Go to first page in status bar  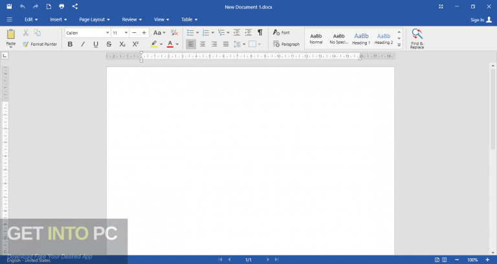coord(220,259)
